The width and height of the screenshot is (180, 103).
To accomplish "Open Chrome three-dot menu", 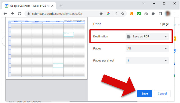I will tap(175, 14).
